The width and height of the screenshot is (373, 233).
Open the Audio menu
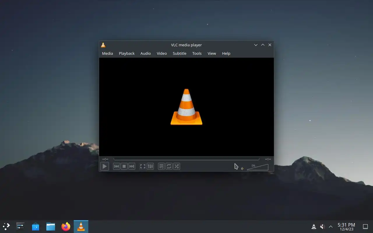coord(146,53)
